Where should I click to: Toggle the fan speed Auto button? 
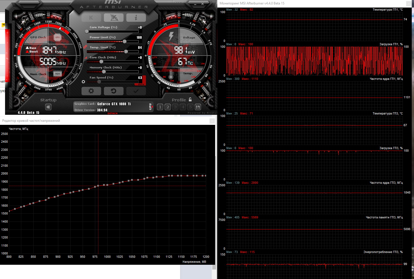pyautogui.click(x=141, y=84)
